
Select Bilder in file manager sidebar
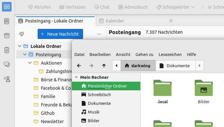point(106,121)
